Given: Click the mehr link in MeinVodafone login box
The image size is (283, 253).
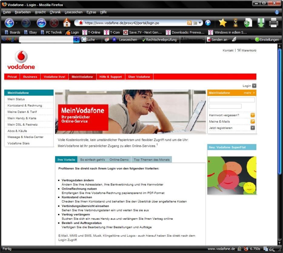Looking at the screenshot, I should click(249, 93).
